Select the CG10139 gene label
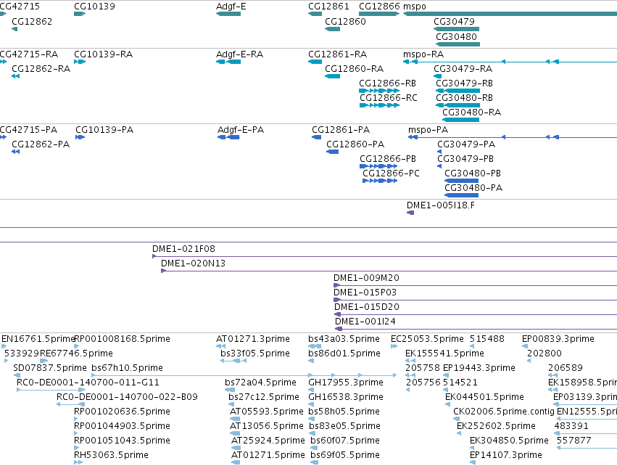This screenshot has width=617, height=466. (94, 7)
